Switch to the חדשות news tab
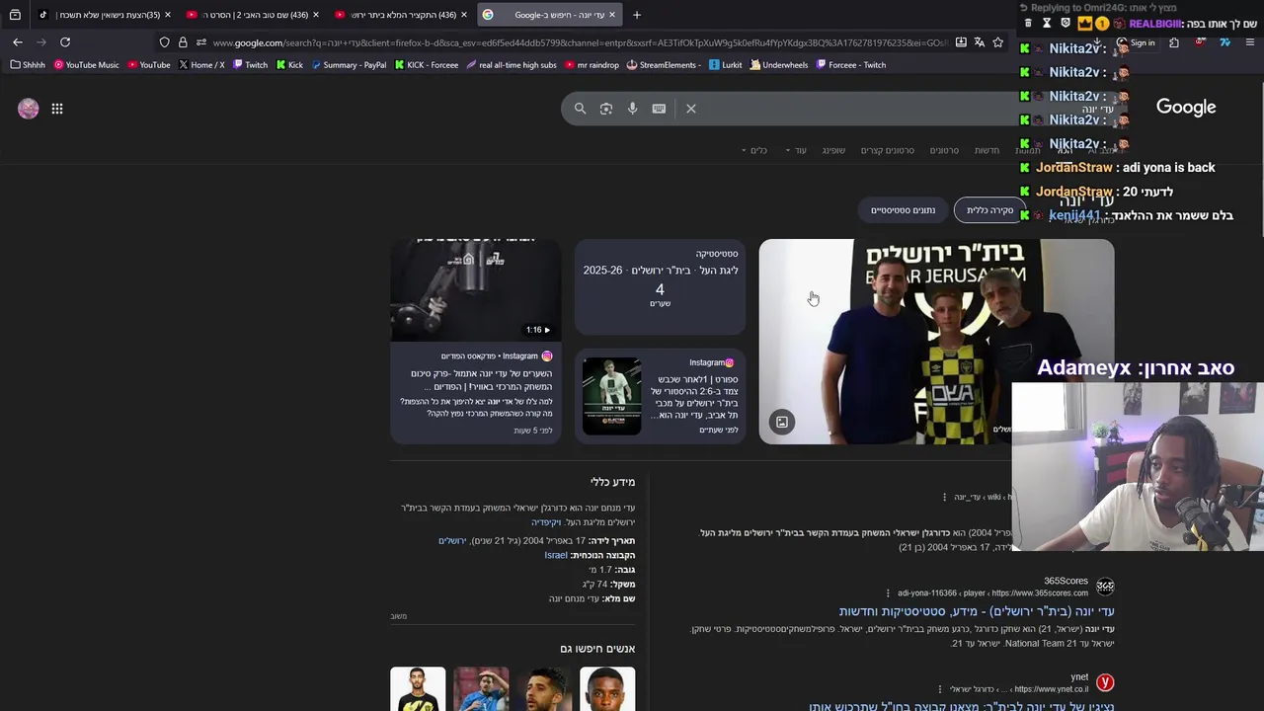Viewport: 1264px width, 711px height. pos(987,150)
